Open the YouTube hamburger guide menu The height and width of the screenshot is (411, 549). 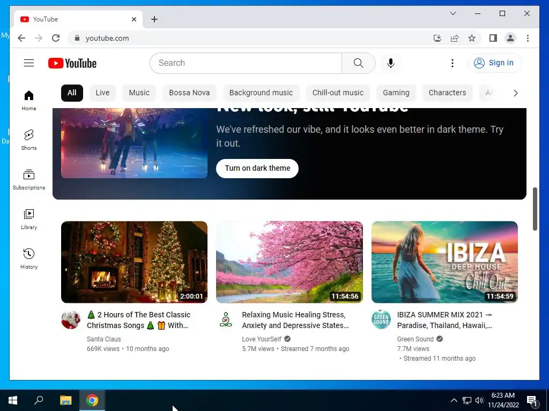tap(29, 63)
